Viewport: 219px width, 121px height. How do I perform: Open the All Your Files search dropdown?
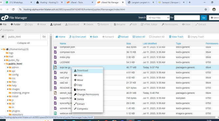(x=158, y=18)
